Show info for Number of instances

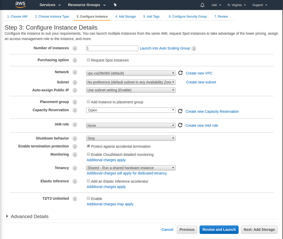point(75,48)
